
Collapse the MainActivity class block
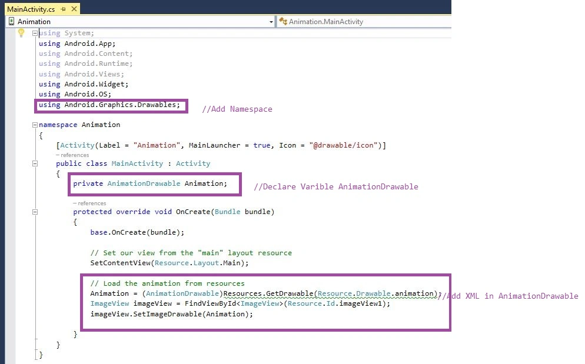click(x=35, y=163)
